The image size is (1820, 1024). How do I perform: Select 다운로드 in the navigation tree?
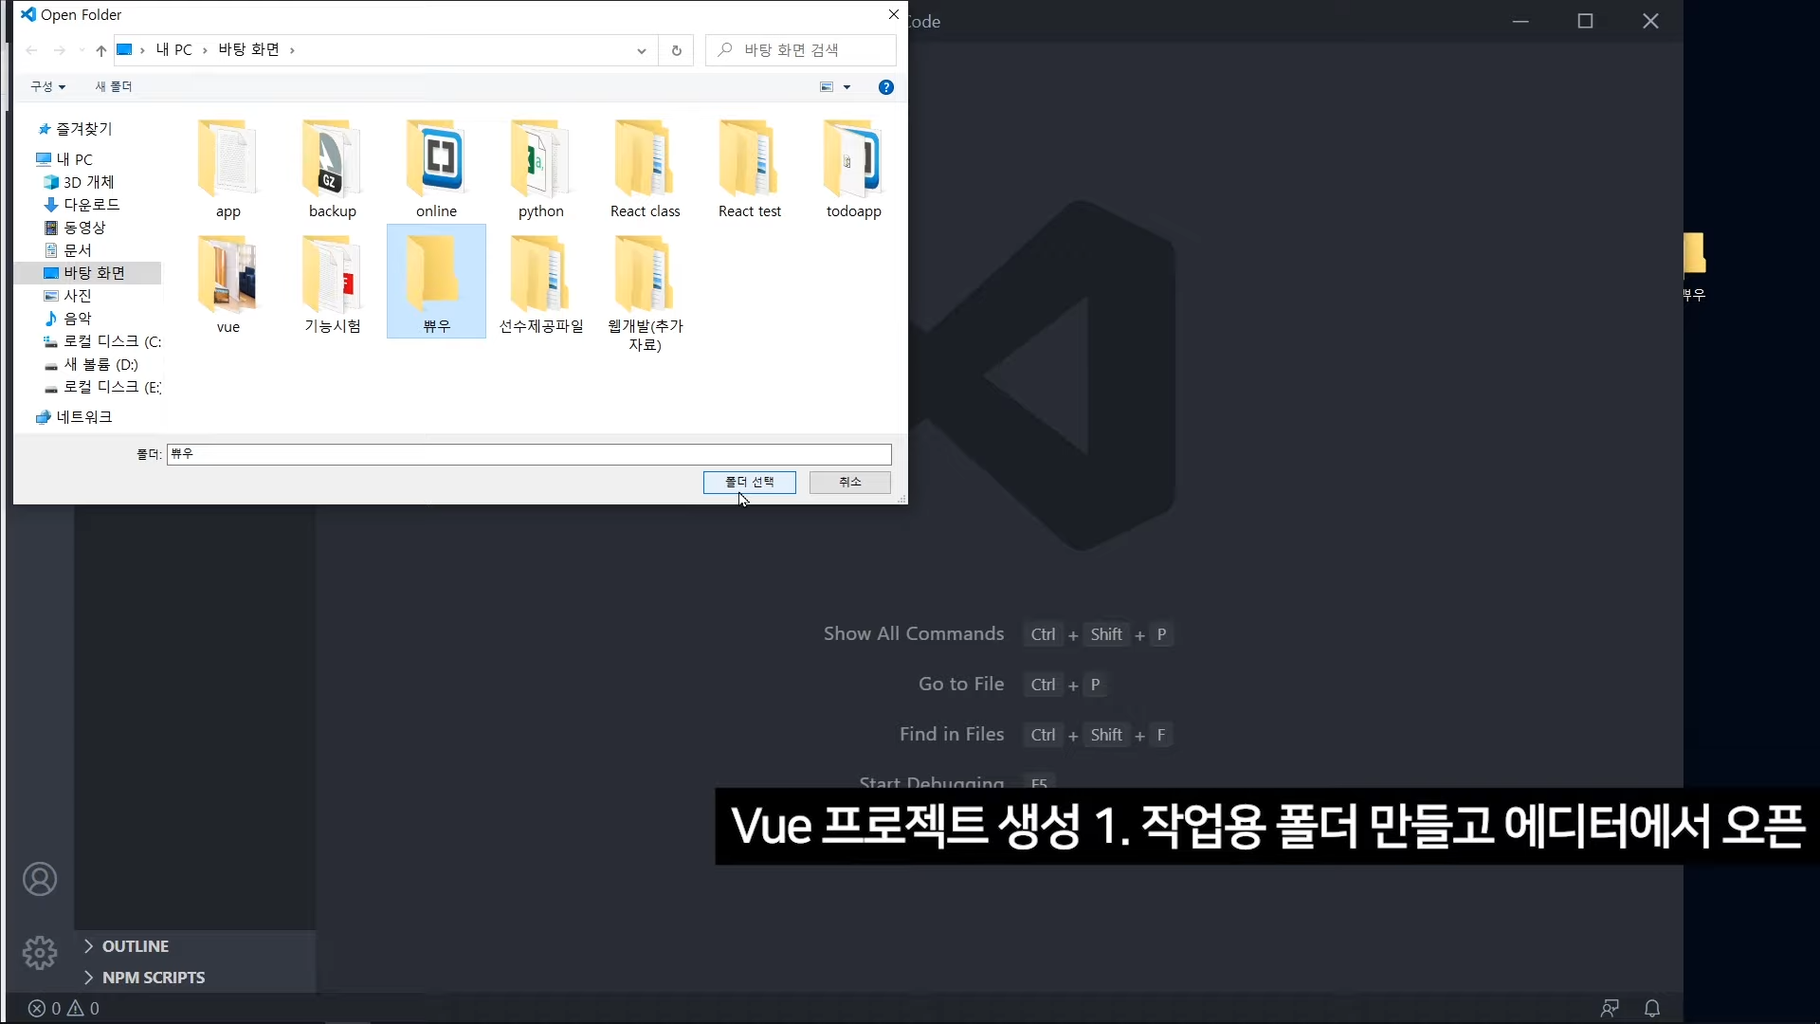(x=91, y=205)
